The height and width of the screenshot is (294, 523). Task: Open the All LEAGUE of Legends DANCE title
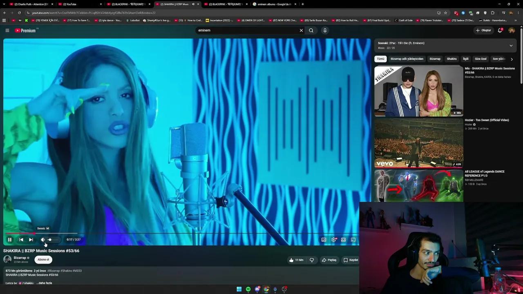[485, 173]
